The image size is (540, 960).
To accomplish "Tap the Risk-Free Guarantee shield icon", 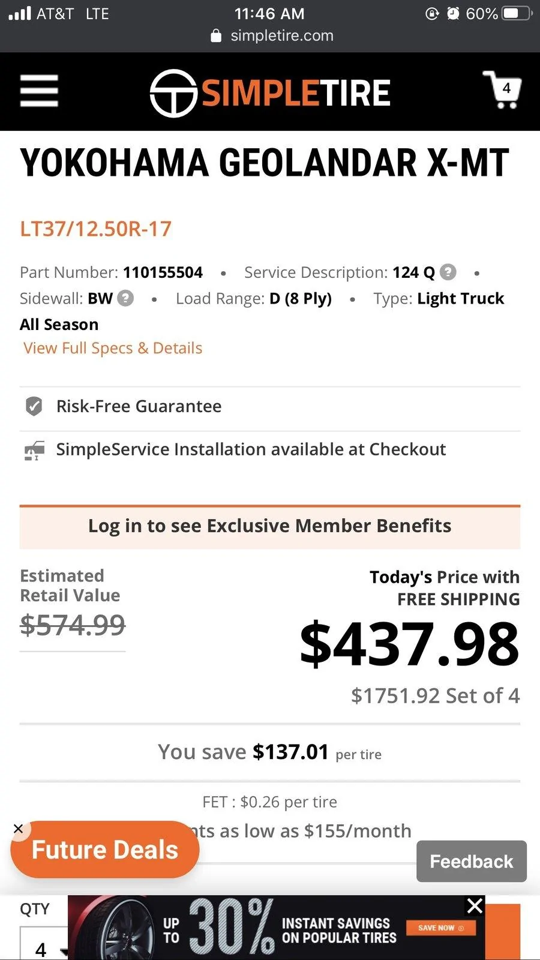I will (x=34, y=406).
